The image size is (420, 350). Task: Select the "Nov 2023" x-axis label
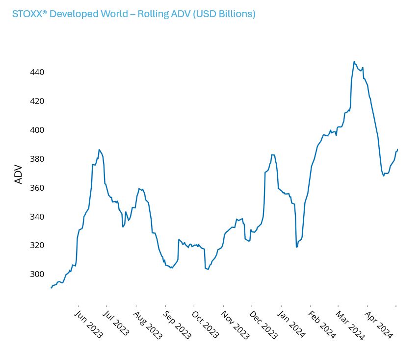(236, 325)
